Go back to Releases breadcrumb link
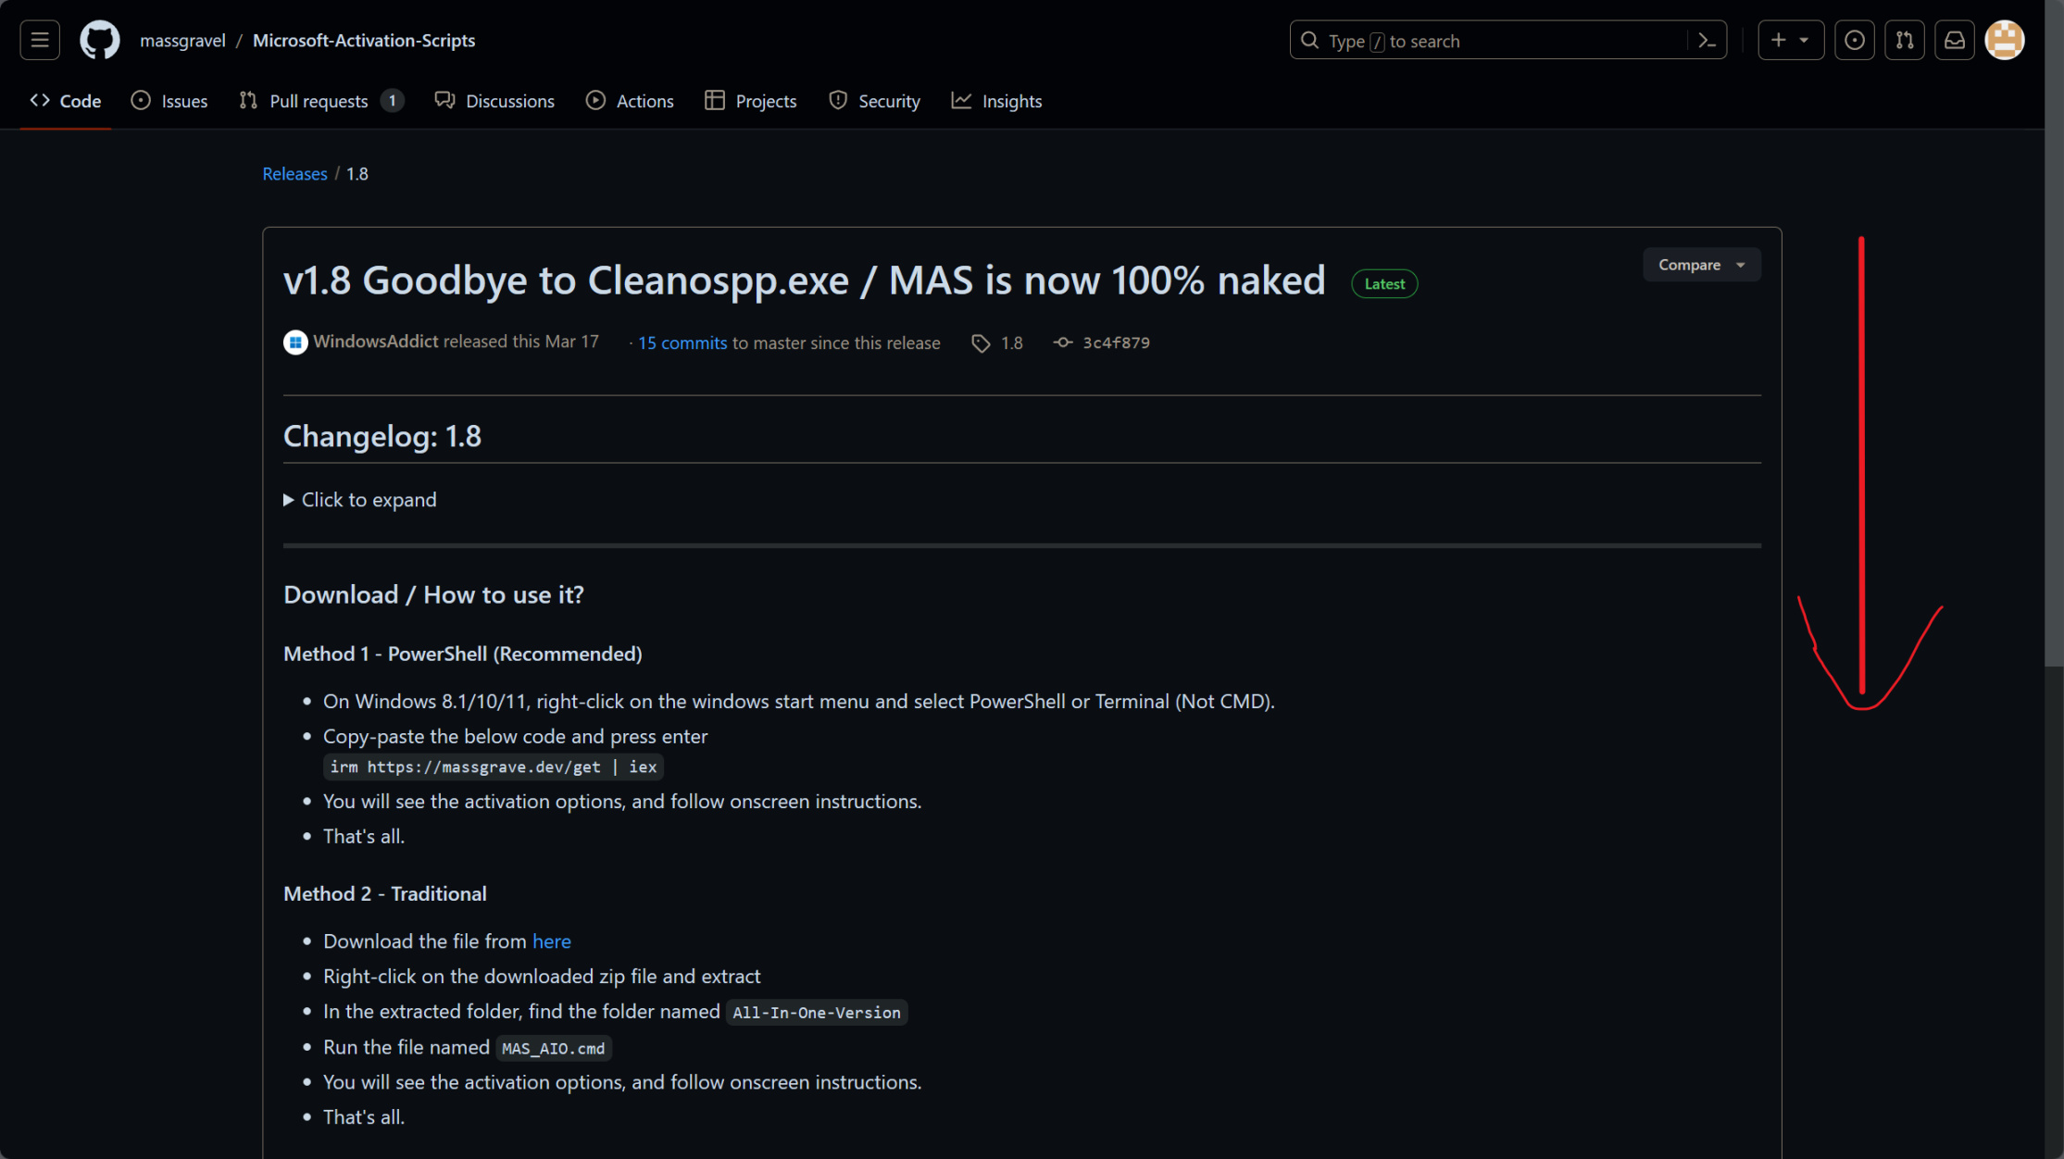This screenshot has width=2064, height=1159. coord(294,173)
